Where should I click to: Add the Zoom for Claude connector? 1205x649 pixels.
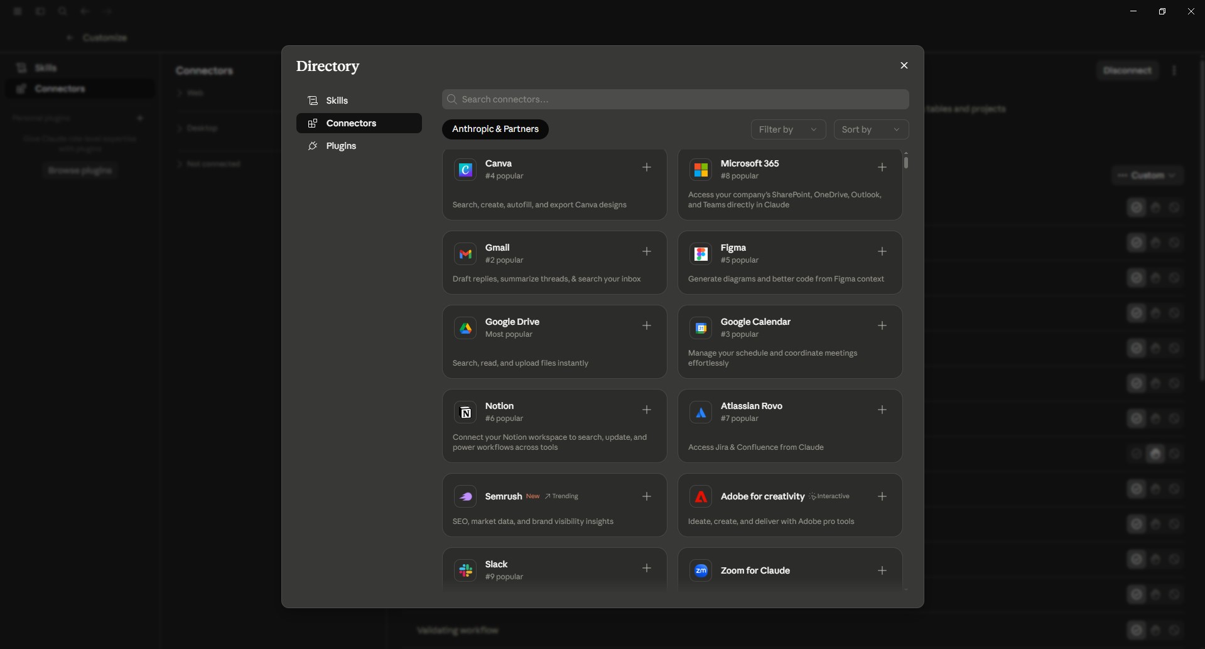(882, 570)
